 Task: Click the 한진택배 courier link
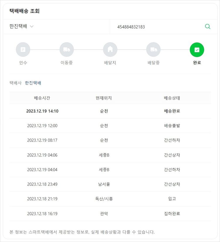(x=33, y=83)
